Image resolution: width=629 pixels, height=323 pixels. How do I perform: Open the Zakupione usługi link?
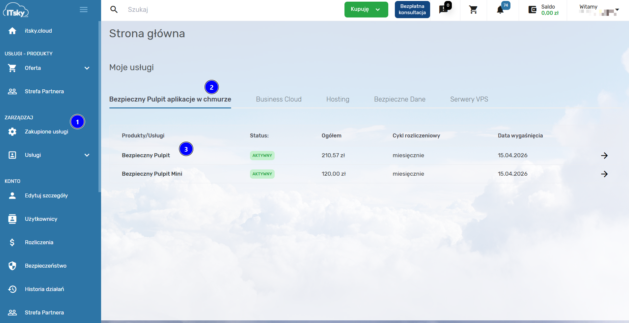(46, 132)
